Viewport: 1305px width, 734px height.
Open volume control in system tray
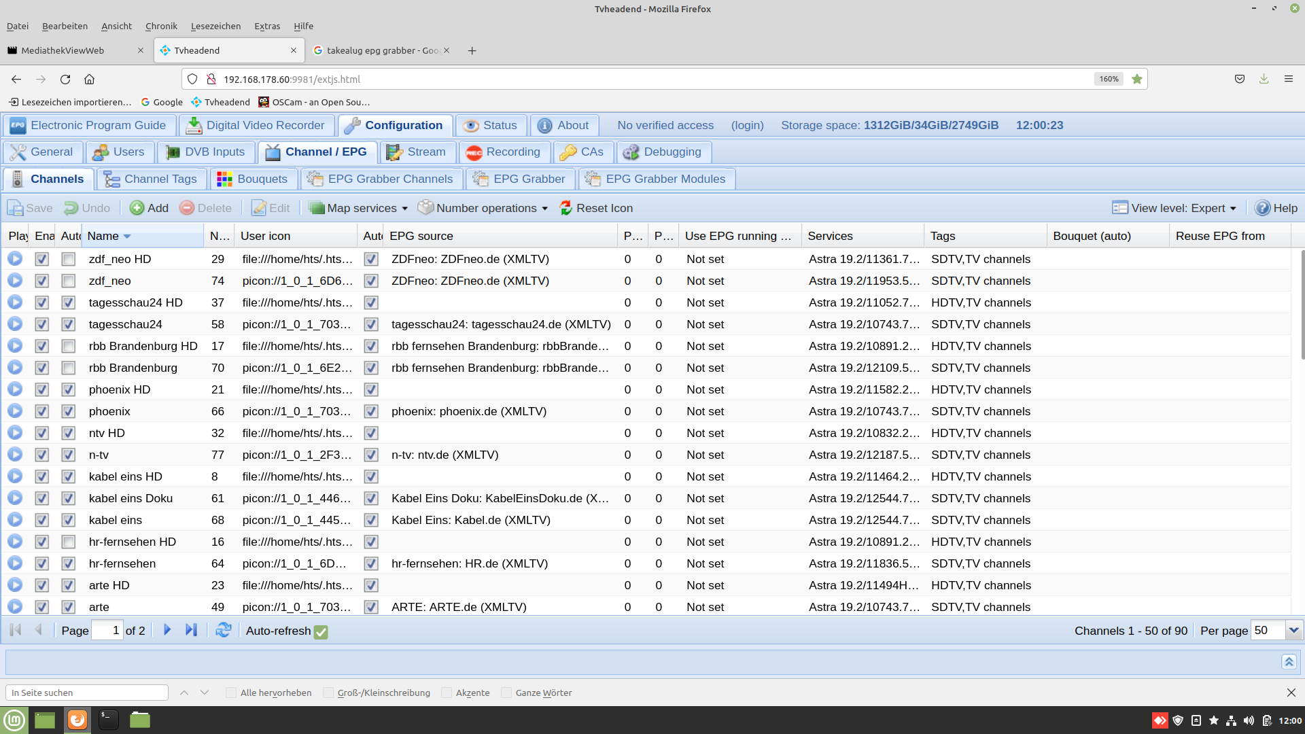pos(1249,720)
